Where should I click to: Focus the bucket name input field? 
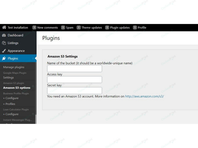tap(75, 68)
